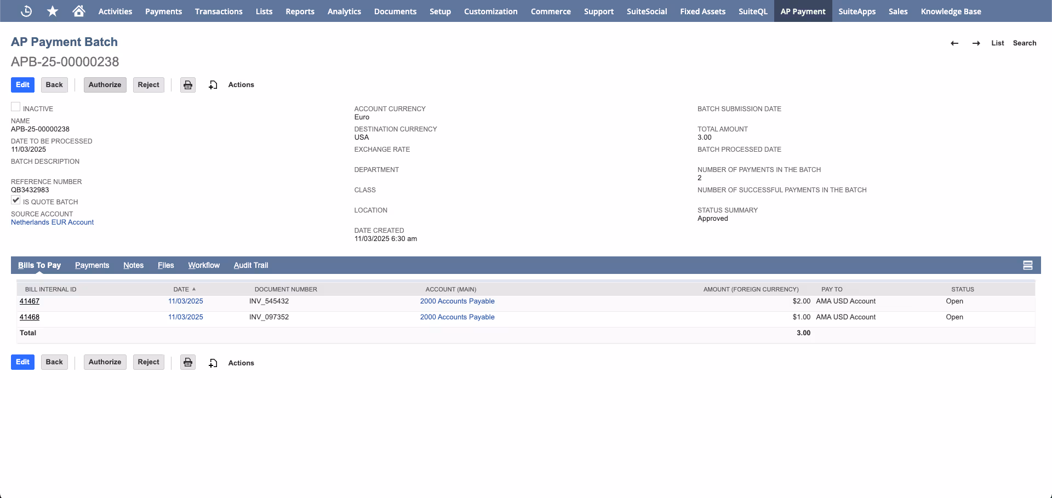Open shortcuts via the star icon
The image size is (1052, 498).
[52, 11]
